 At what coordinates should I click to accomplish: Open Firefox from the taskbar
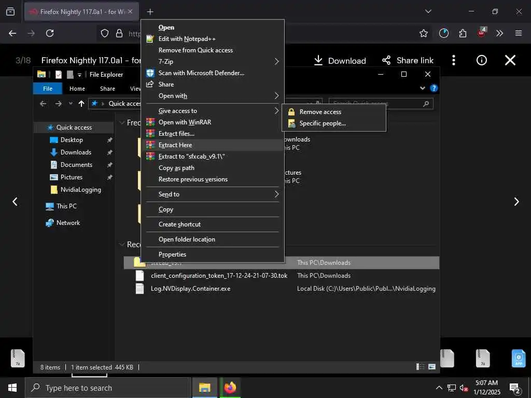coord(230,388)
